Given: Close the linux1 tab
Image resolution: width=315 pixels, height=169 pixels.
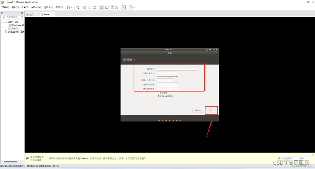Looking at the screenshot, I should 53,15.
